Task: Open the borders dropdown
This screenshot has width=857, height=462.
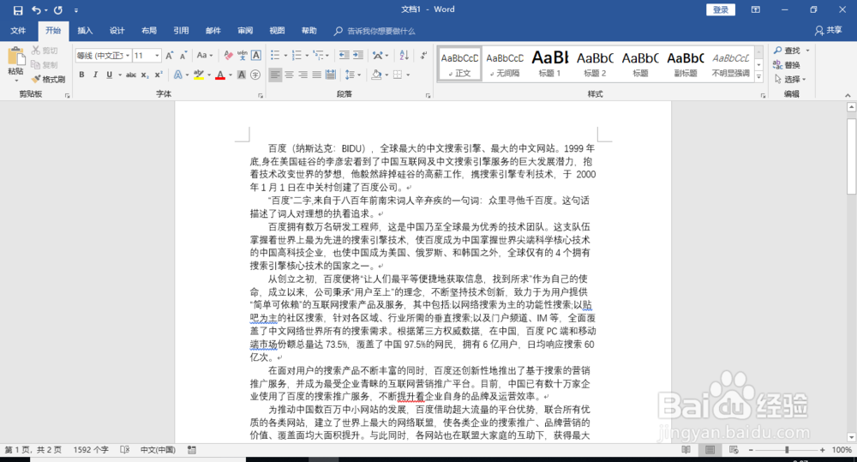Action: point(408,75)
